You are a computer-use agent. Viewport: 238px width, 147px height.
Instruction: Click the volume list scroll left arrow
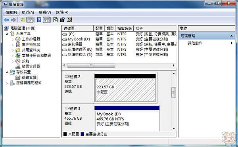[x=64, y=65]
